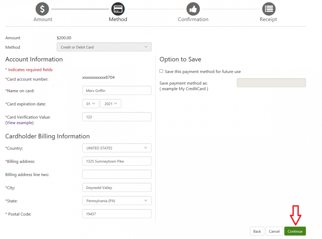Click the $200.00 amount value

click(64, 38)
